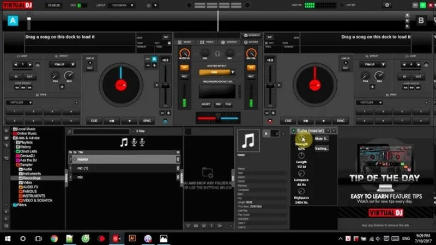
Task: Click the left deck SYNC button
Action: (147, 121)
